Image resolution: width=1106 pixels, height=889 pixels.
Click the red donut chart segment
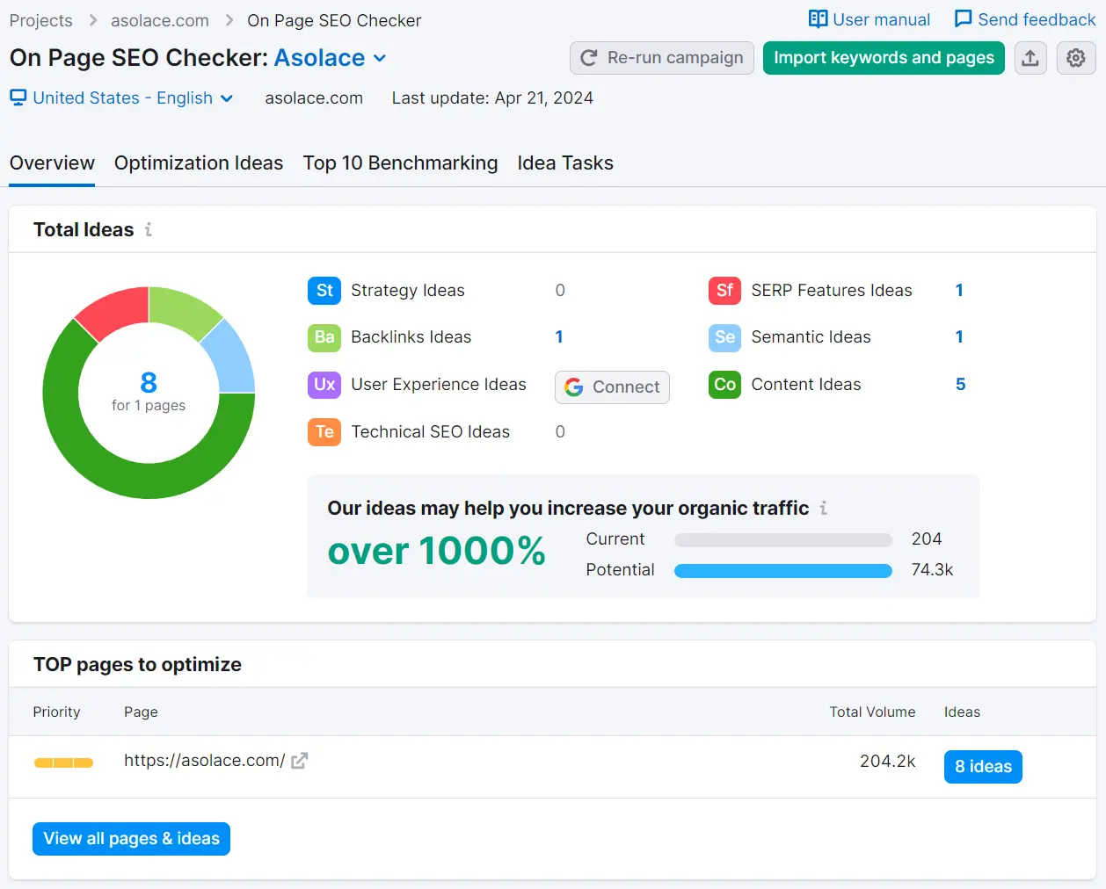(x=116, y=311)
